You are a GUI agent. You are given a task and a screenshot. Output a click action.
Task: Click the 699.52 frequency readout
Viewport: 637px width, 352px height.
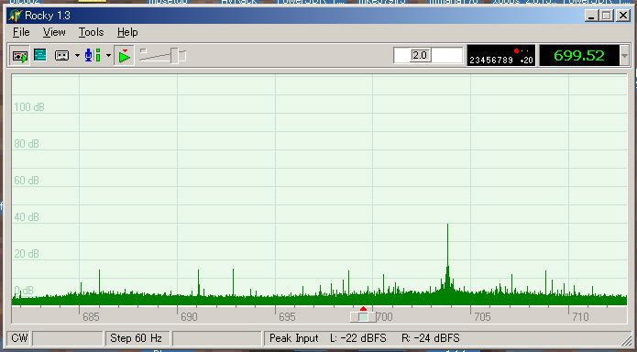(x=579, y=55)
